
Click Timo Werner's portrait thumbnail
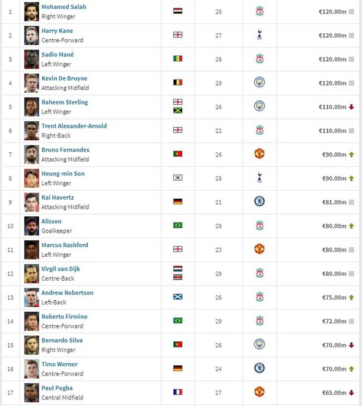(31, 369)
